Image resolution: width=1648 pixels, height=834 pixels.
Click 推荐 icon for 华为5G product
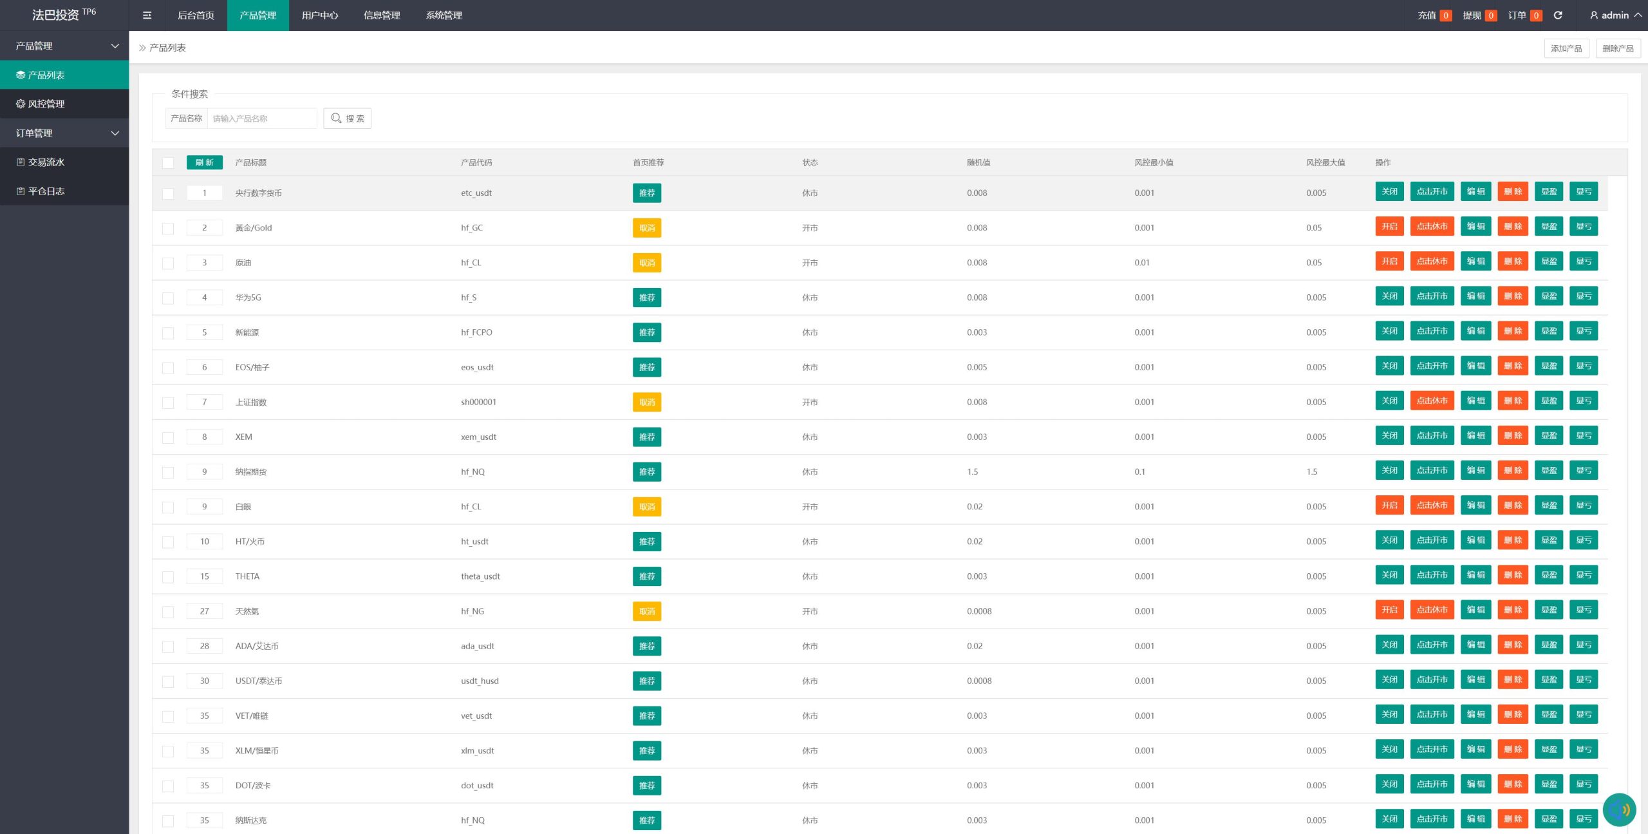[x=646, y=297]
